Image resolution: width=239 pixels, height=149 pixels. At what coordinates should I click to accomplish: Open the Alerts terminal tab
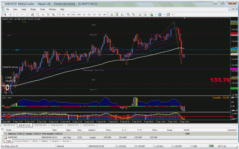tap(35, 141)
